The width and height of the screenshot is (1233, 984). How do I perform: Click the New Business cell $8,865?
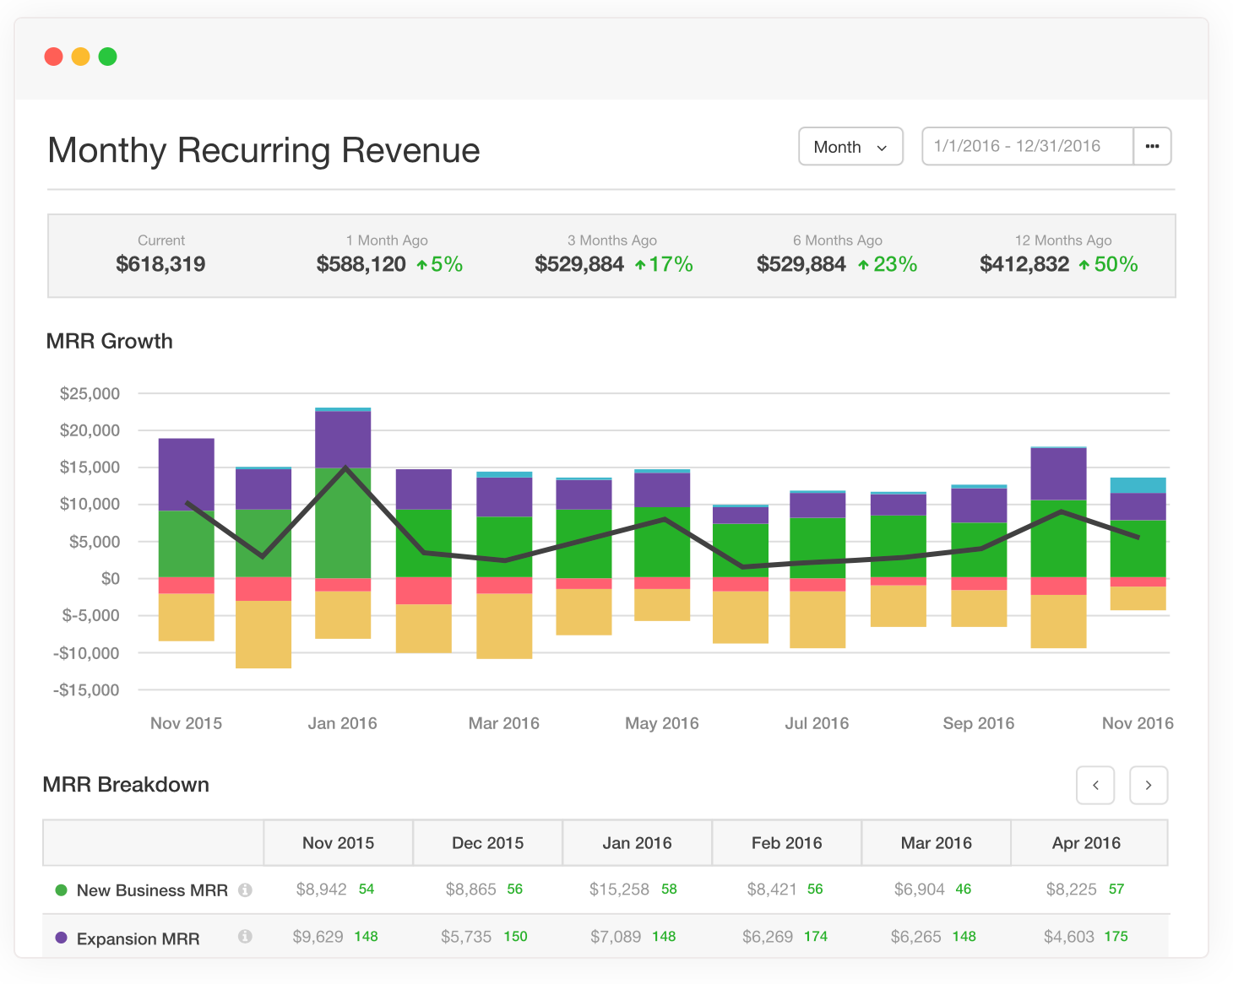(471, 889)
